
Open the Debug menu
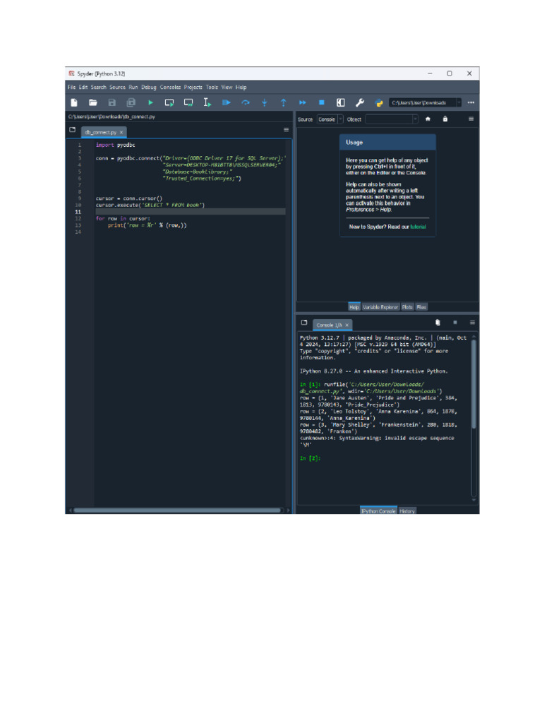pyautogui.click(x=149, y=87)
